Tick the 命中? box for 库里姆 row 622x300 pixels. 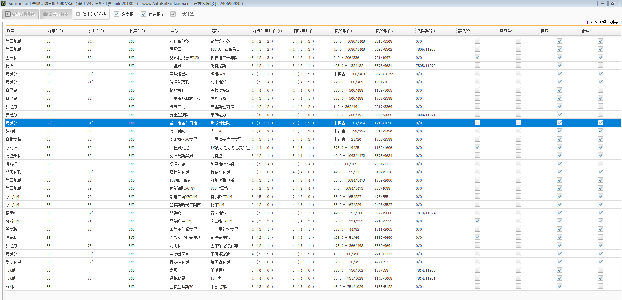601,65
